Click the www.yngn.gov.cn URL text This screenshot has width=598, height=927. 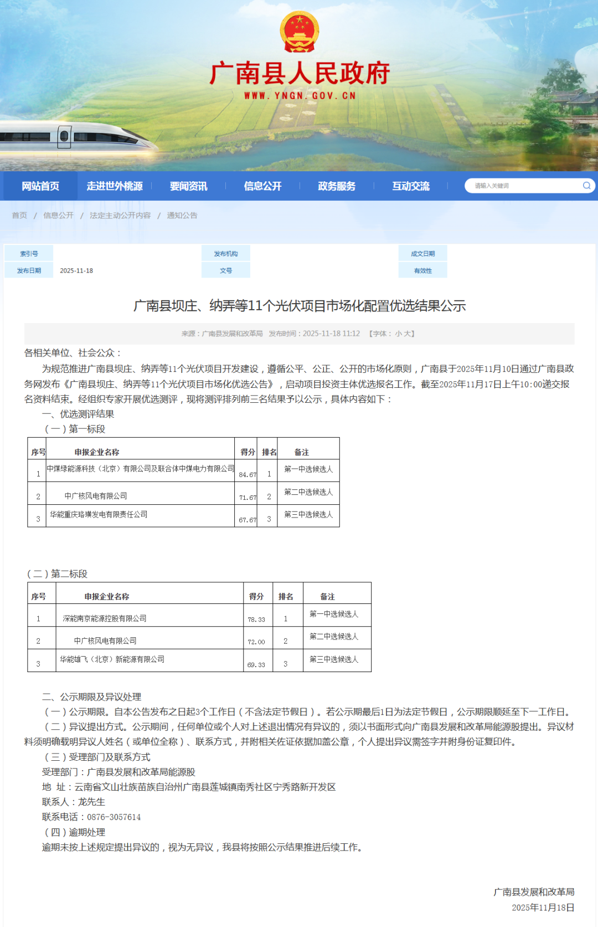[x=300, y=96]
